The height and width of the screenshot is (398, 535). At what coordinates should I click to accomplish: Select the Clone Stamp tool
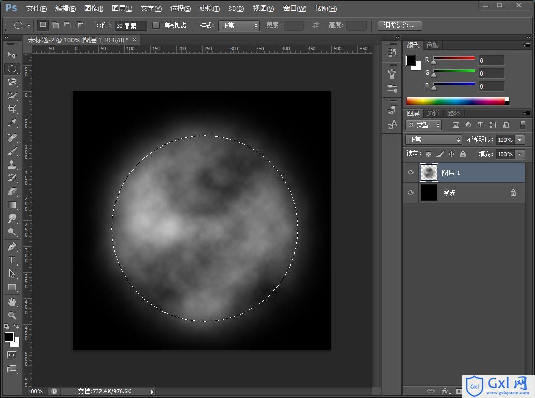click(x=12, y=165)
